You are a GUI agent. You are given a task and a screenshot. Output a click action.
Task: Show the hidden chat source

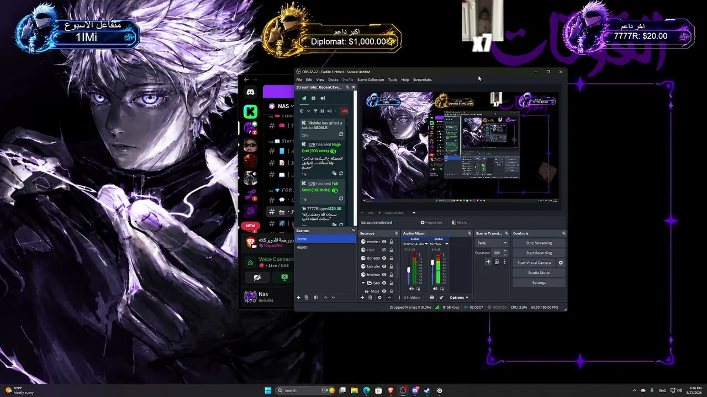(x=384, y=250)
